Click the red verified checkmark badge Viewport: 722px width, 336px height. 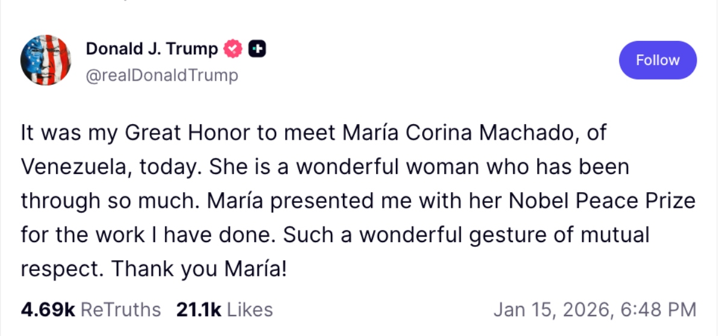[x=233, y=49]
